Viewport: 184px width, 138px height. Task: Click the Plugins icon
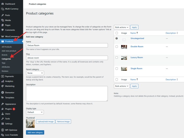[x=3, y=109]
